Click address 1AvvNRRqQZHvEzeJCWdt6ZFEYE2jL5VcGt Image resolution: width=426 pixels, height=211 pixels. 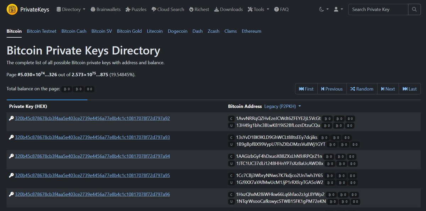[x=278, y=118]
